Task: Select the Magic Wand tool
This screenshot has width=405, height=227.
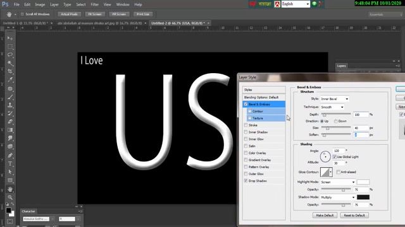Action: pos(10,63)
